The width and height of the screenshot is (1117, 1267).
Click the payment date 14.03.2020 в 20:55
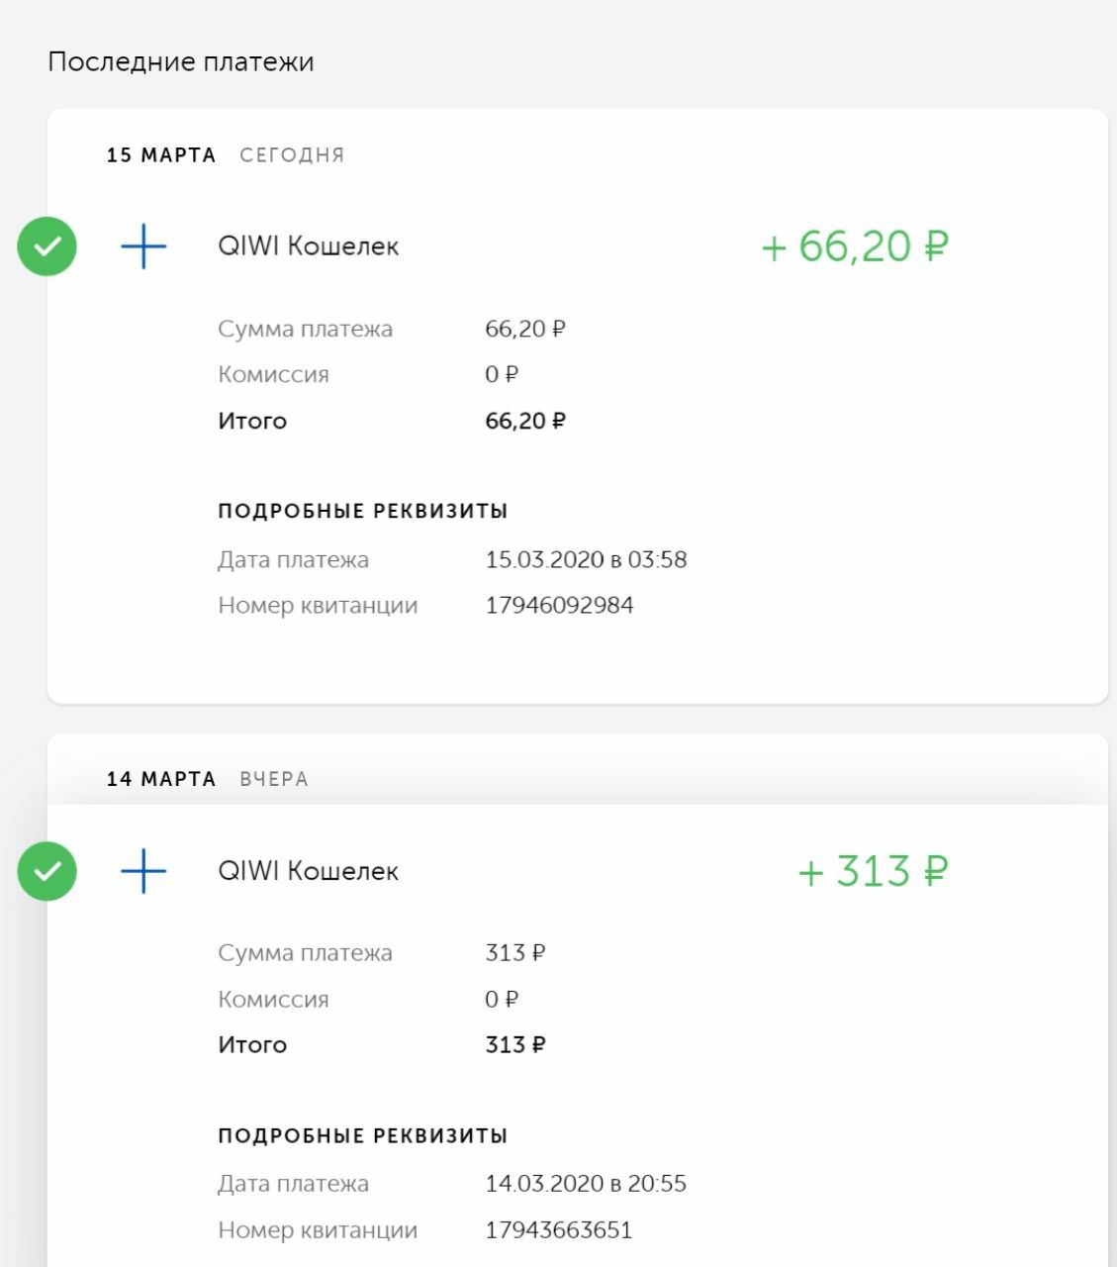(586, 1183)
